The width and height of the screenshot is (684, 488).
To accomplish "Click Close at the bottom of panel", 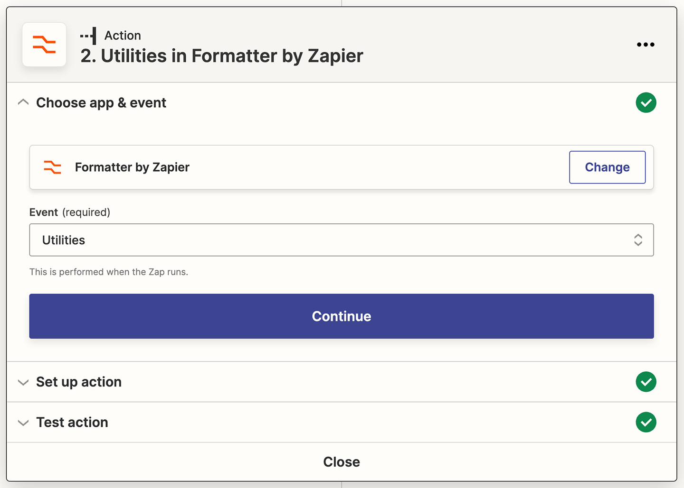I will [342, 462].
